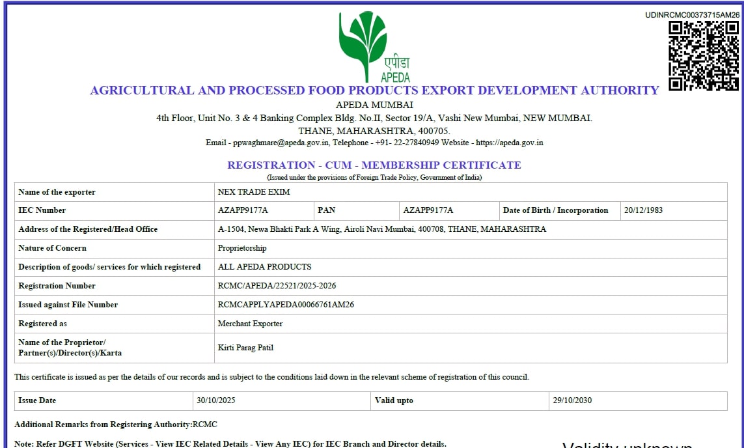Click the date of birth value 20/12/1983
This screenshot has width=744, height=448.
pos(643,210)
